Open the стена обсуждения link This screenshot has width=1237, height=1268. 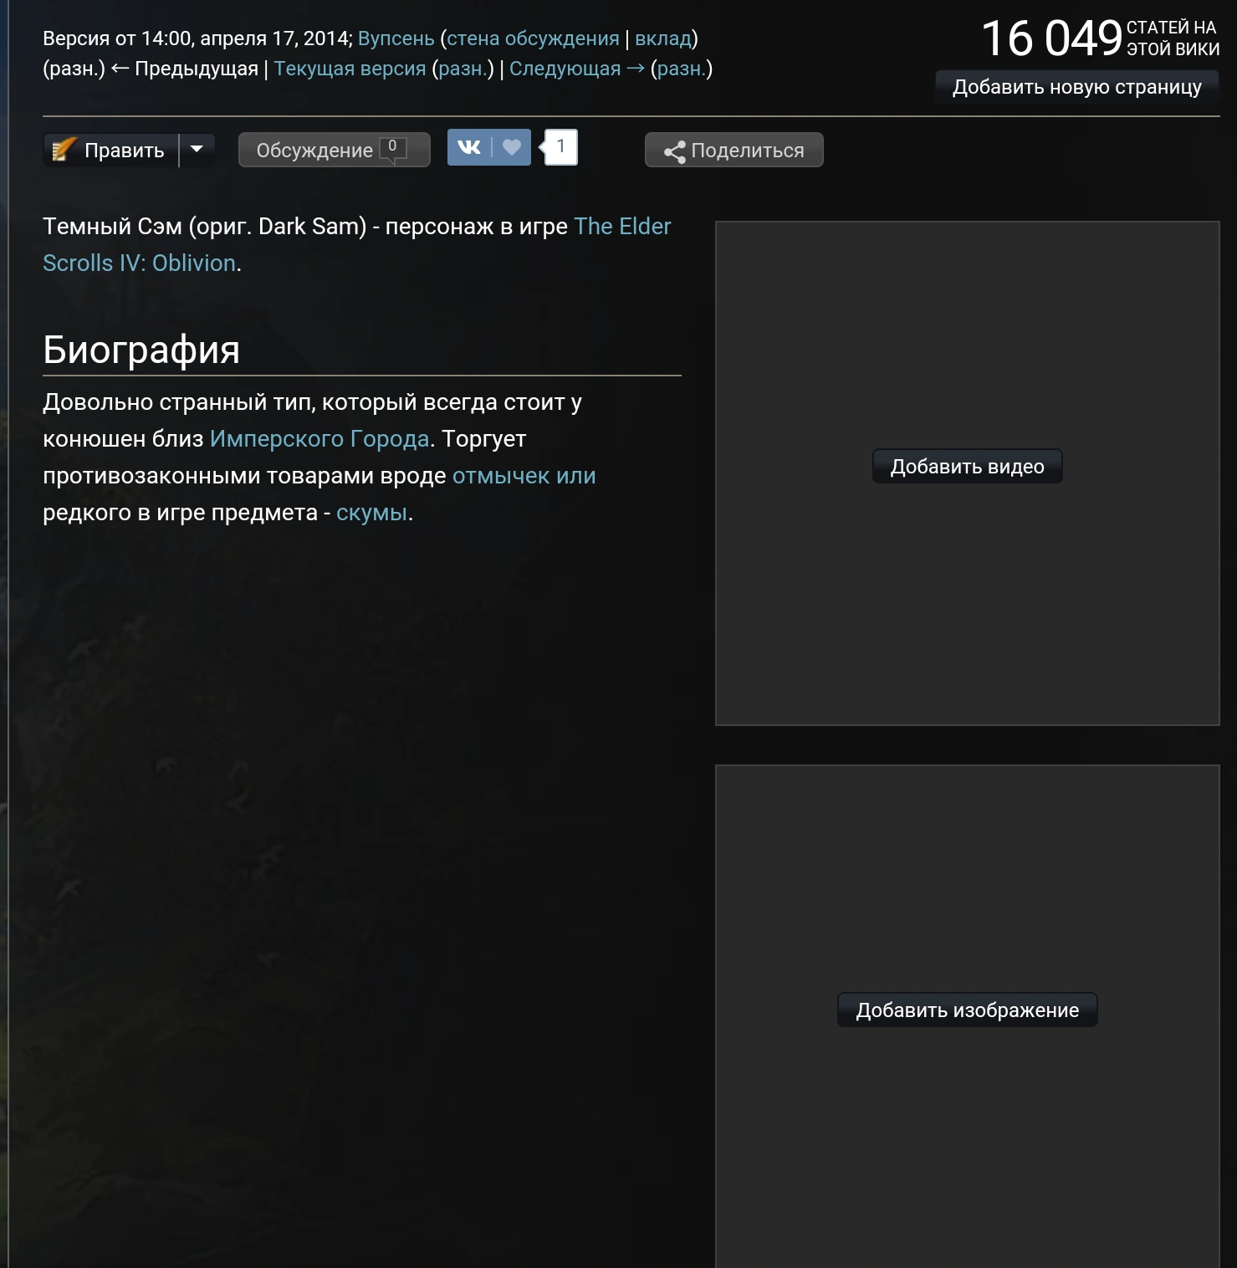(534, 38)
